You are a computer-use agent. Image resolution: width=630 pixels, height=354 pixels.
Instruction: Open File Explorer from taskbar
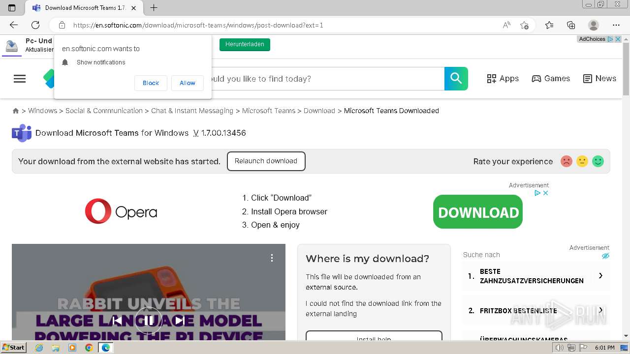tap(56, 348)
